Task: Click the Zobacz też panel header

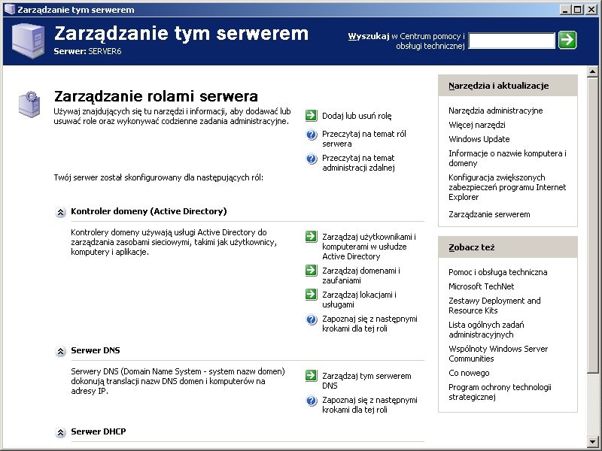Action: pos(507,247)
